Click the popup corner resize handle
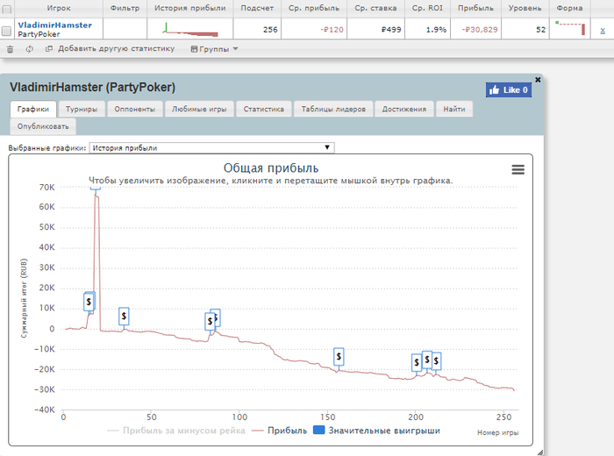This screenshot has width=614, height=456. (x=539, y=452)
